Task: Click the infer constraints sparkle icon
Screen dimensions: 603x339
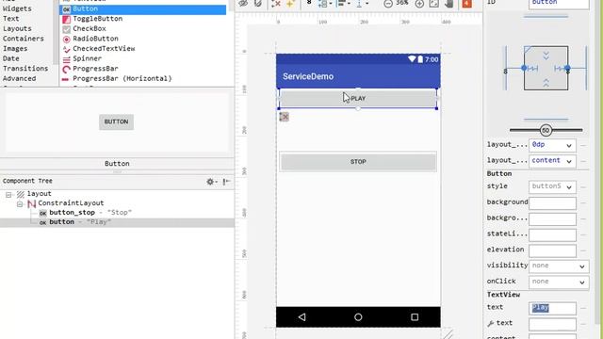Action: click(x=290, y=4)
